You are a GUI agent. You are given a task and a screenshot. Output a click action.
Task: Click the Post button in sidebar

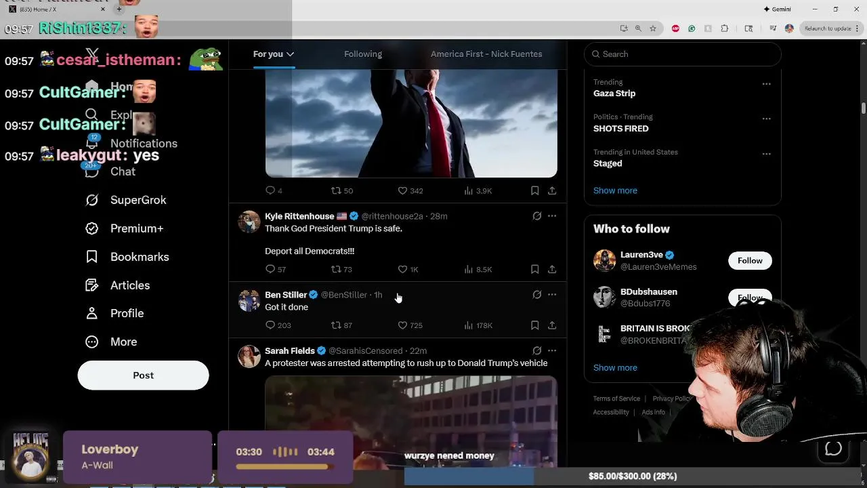pos(143,375)
